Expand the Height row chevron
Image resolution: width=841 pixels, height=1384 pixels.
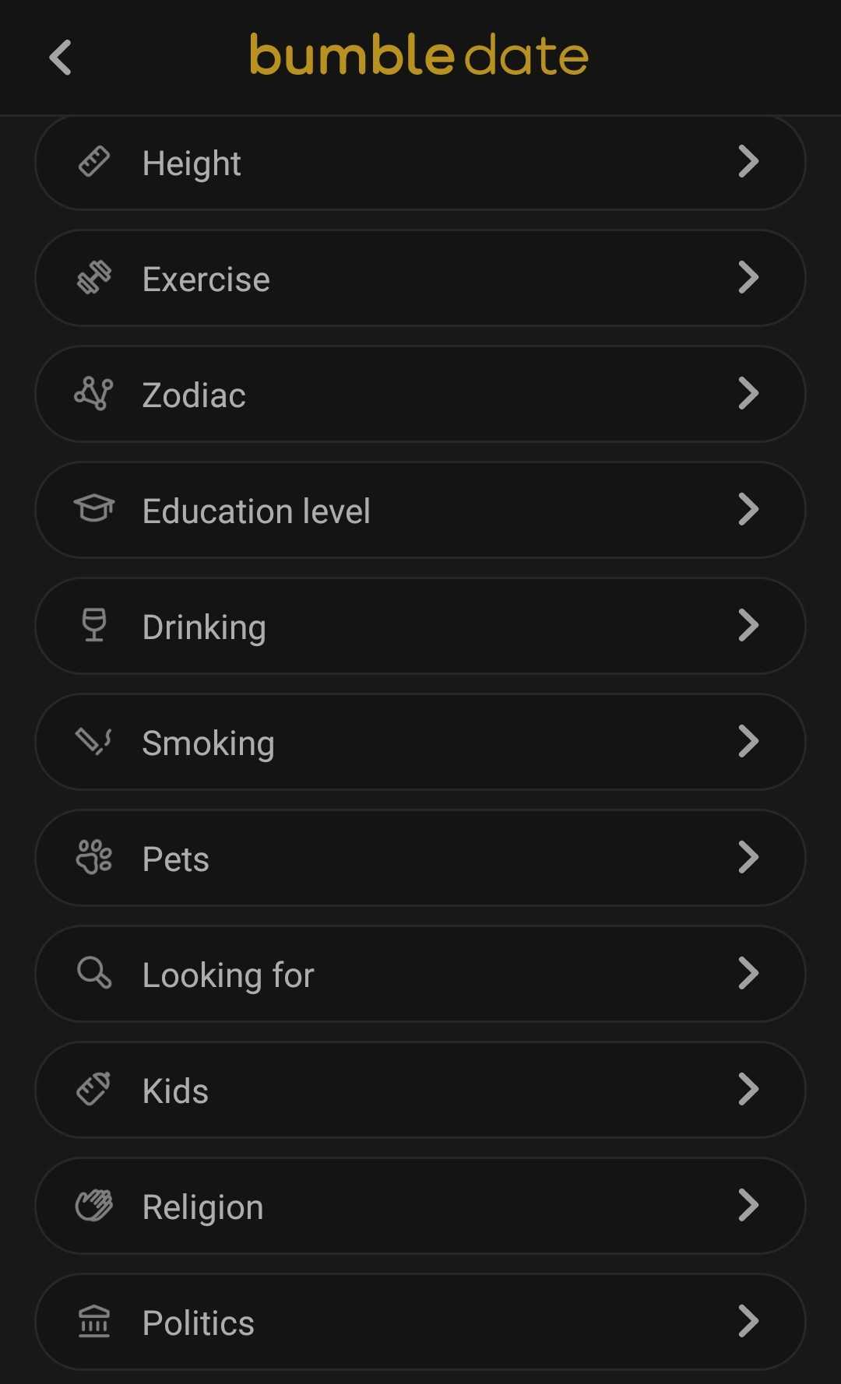click(748, 162)
